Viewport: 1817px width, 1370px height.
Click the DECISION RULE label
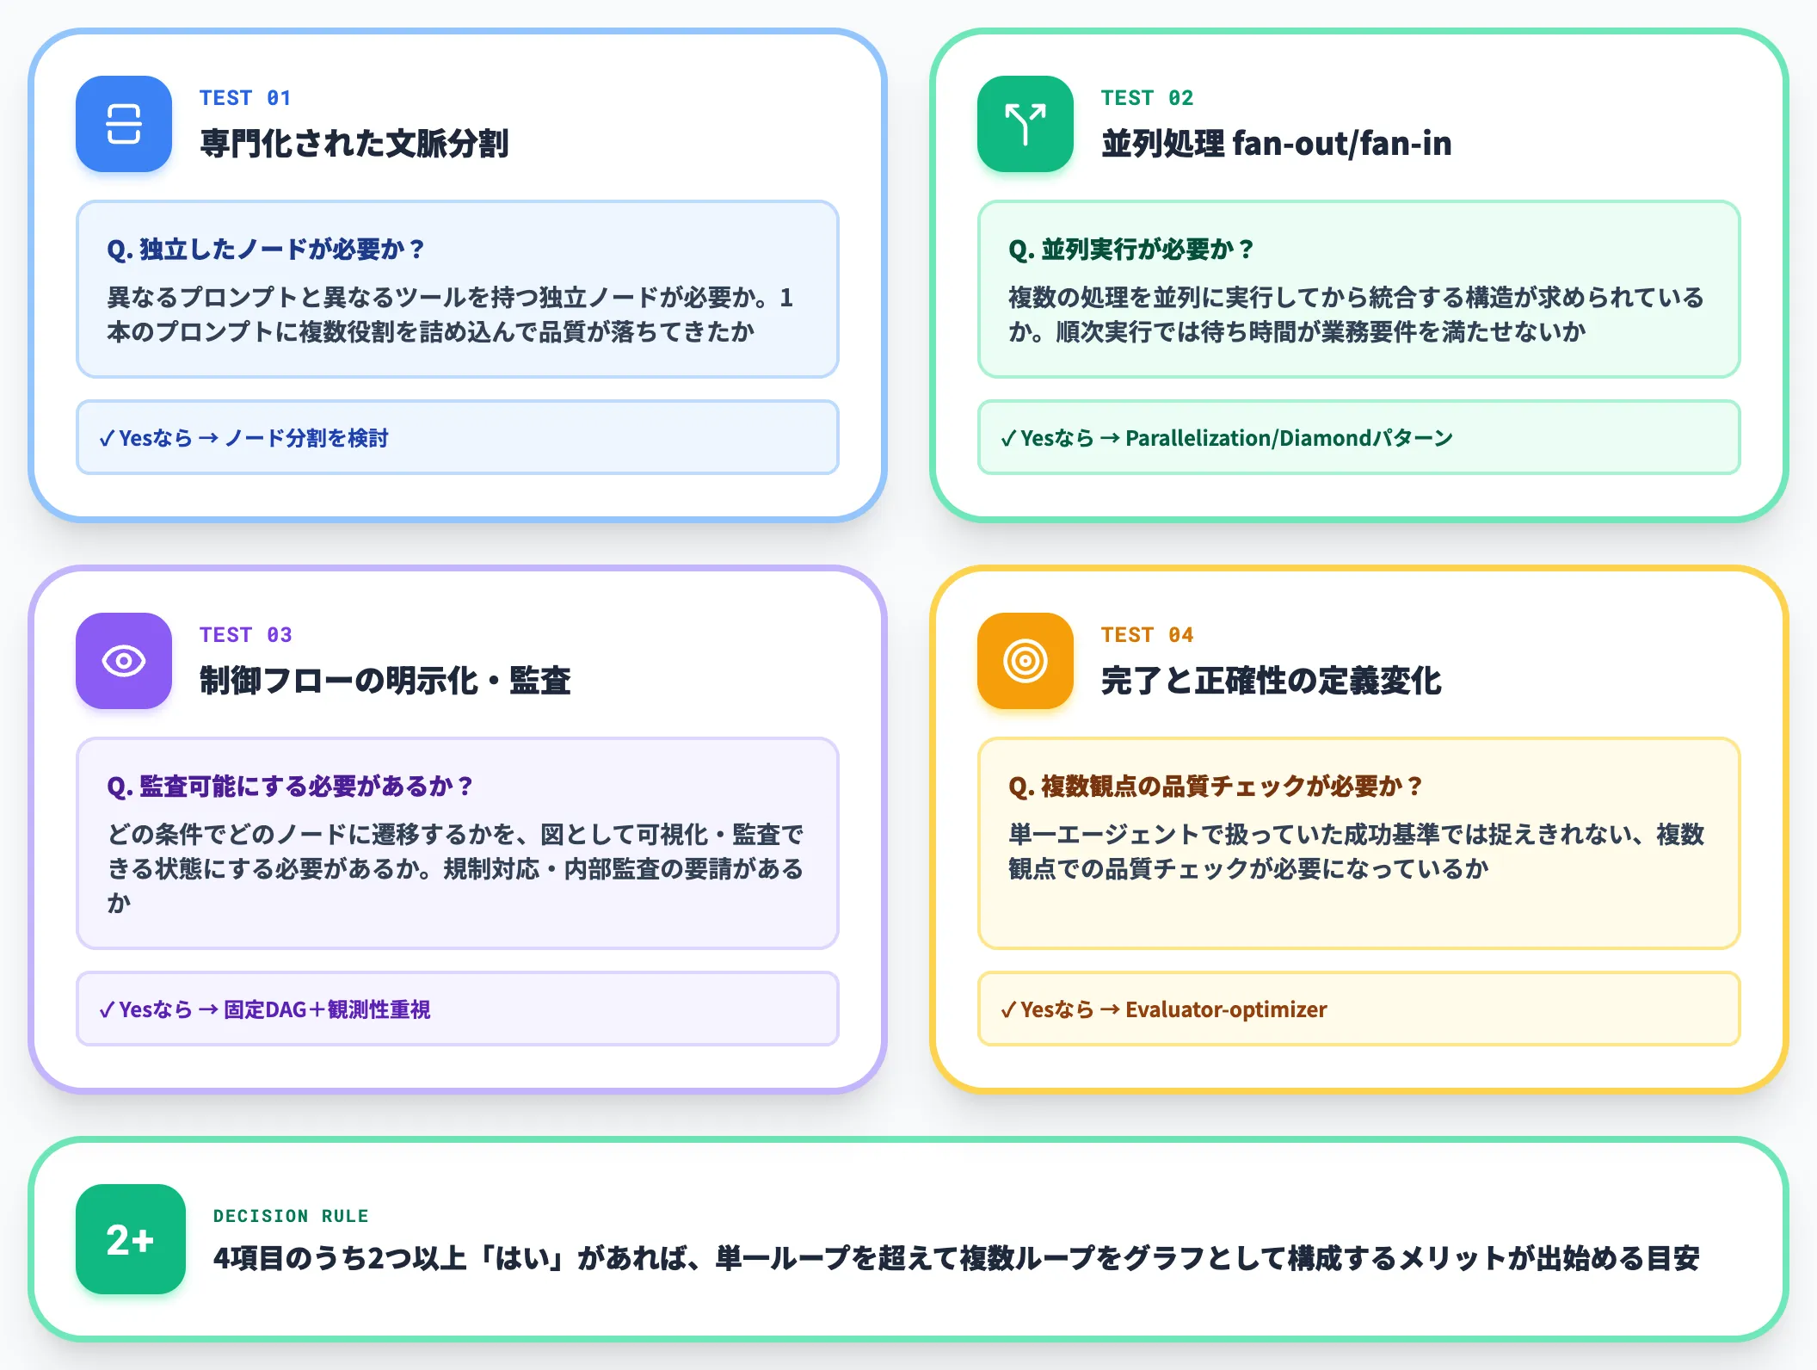point(291,1216)
